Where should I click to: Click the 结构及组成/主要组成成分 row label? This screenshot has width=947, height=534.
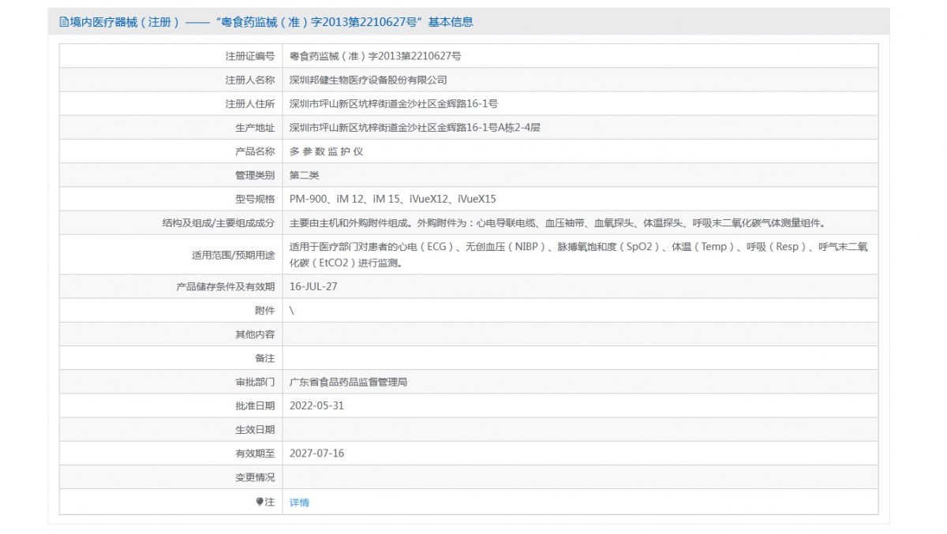point(219,223)
